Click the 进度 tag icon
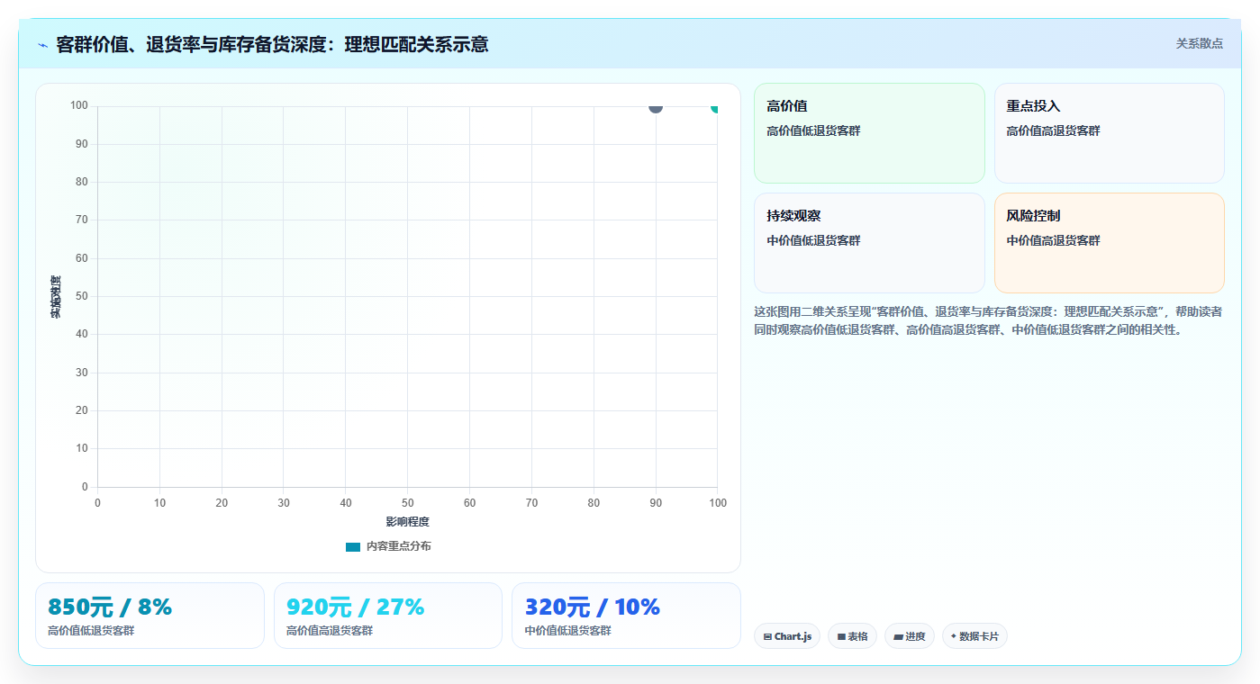The image size is (1260, 684). click(898, 636)
